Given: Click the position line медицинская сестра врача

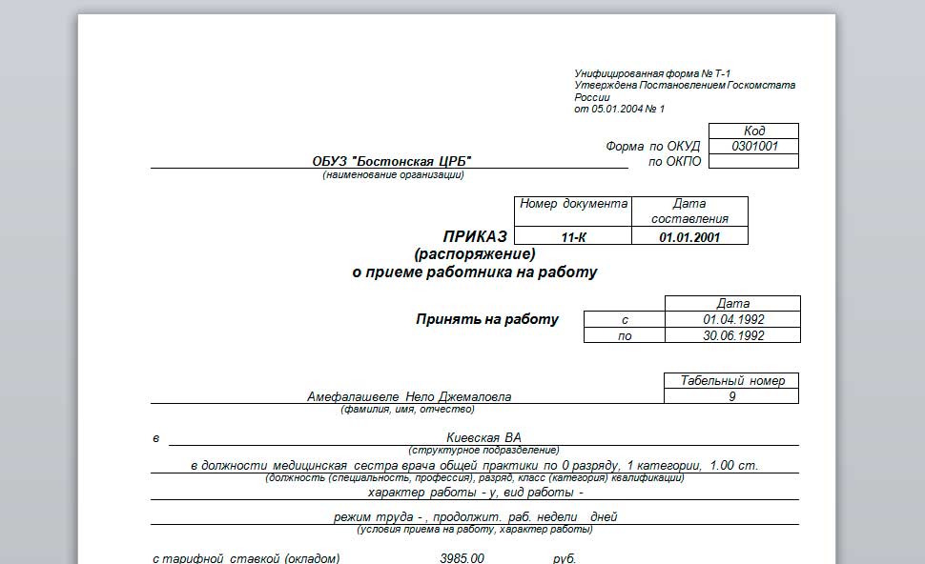Looking at the screenshot, I should 474,466.
